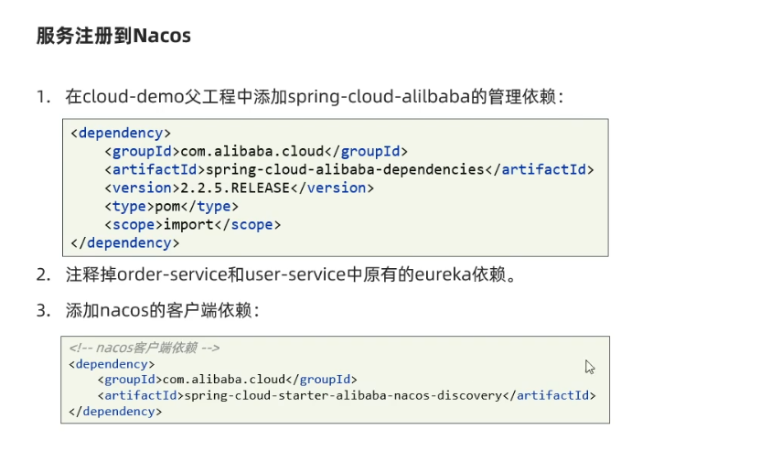Click the com.alibaba.cloud groupId line in first code block

pyautogui.click(x=256, y=151)
